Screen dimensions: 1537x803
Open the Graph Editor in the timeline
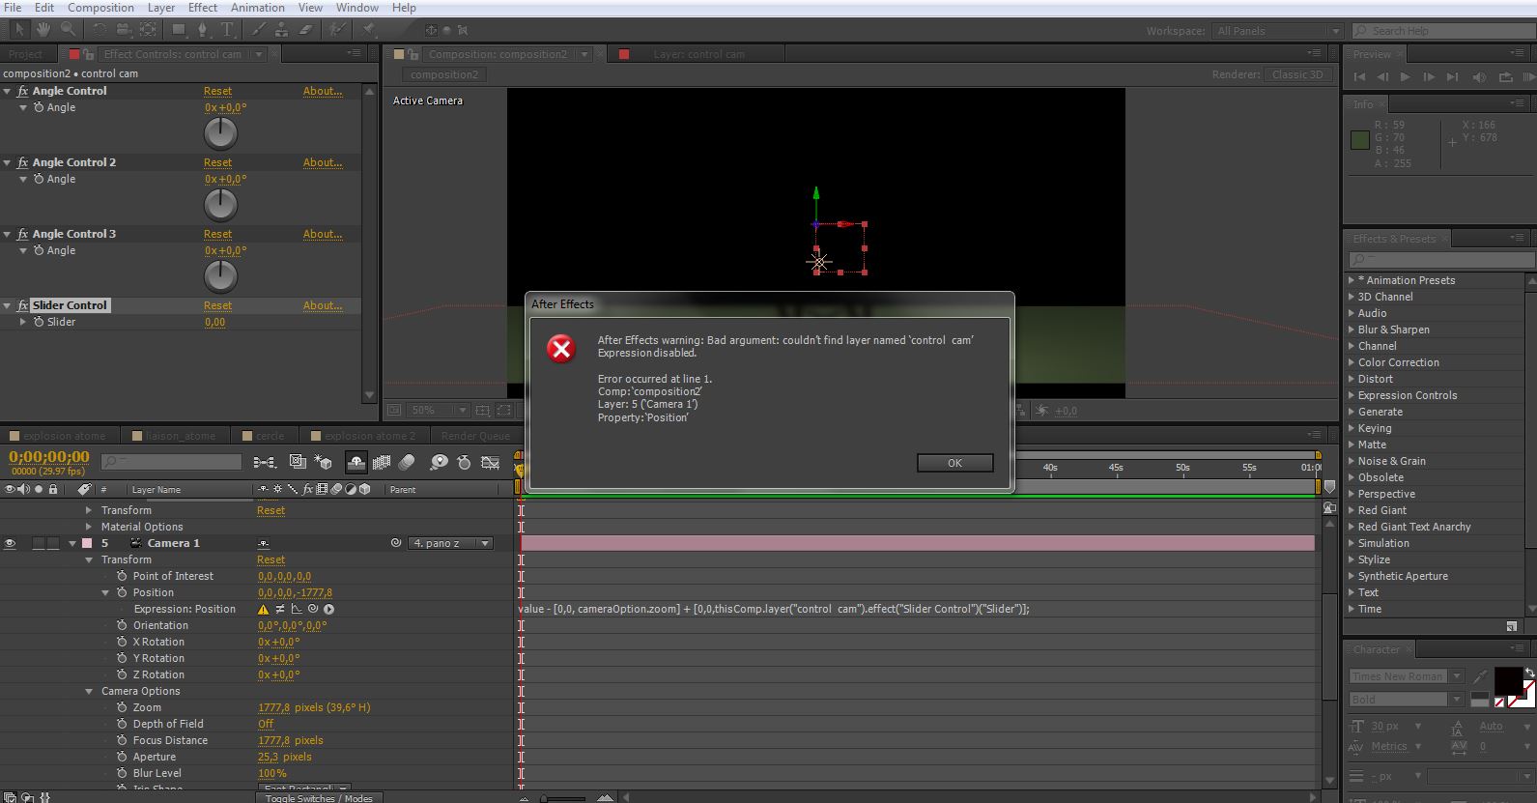click(490, 462)
